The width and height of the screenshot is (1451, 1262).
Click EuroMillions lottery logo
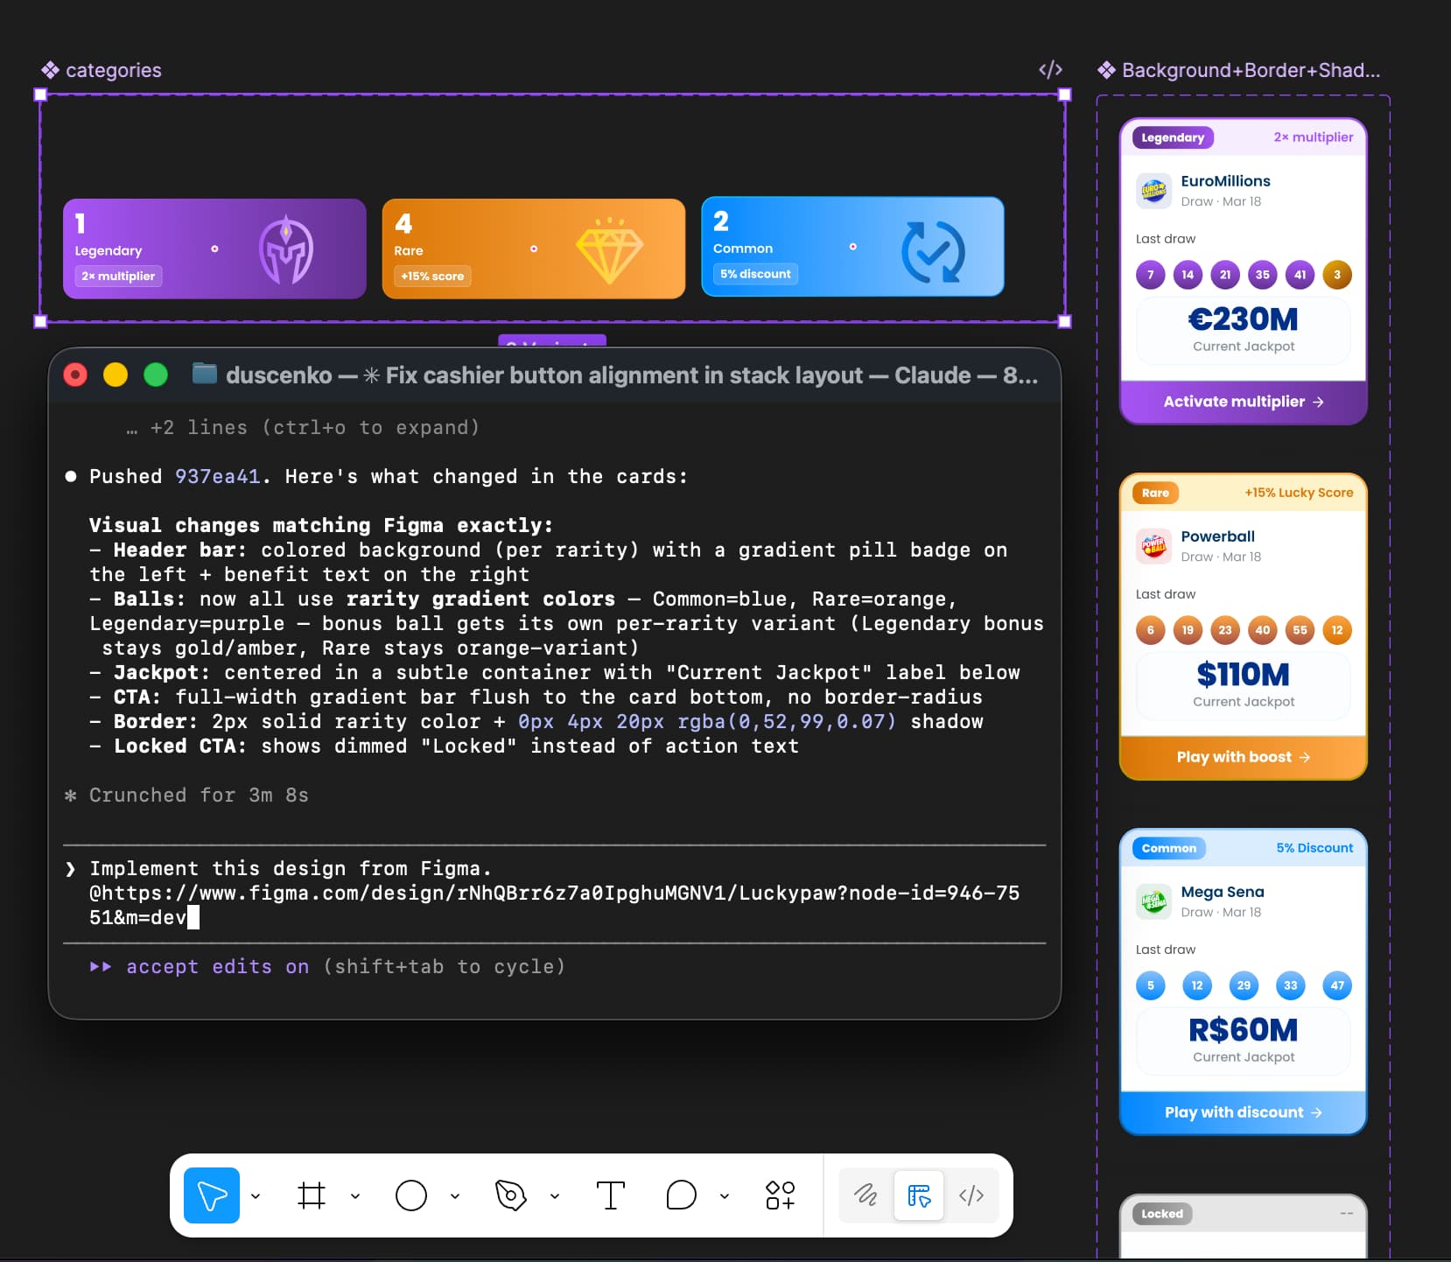click(x=1153, y=190)
